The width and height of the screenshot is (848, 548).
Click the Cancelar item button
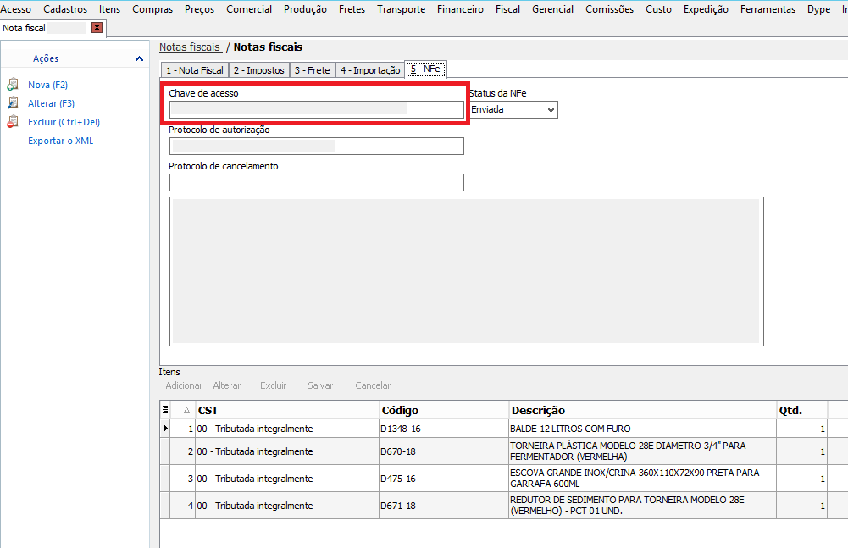click(373, 385)
